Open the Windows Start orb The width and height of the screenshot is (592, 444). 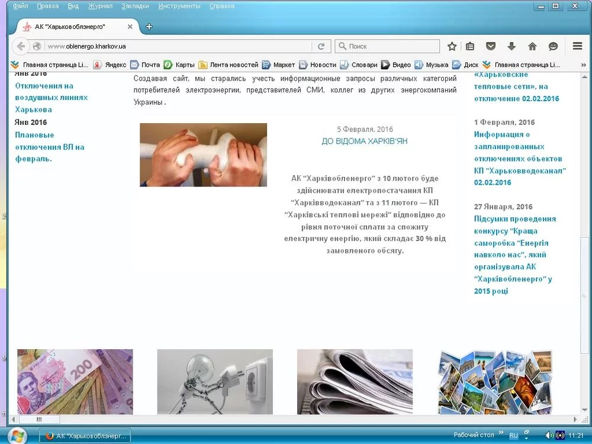pyautogui.click(x=17, y=436)
